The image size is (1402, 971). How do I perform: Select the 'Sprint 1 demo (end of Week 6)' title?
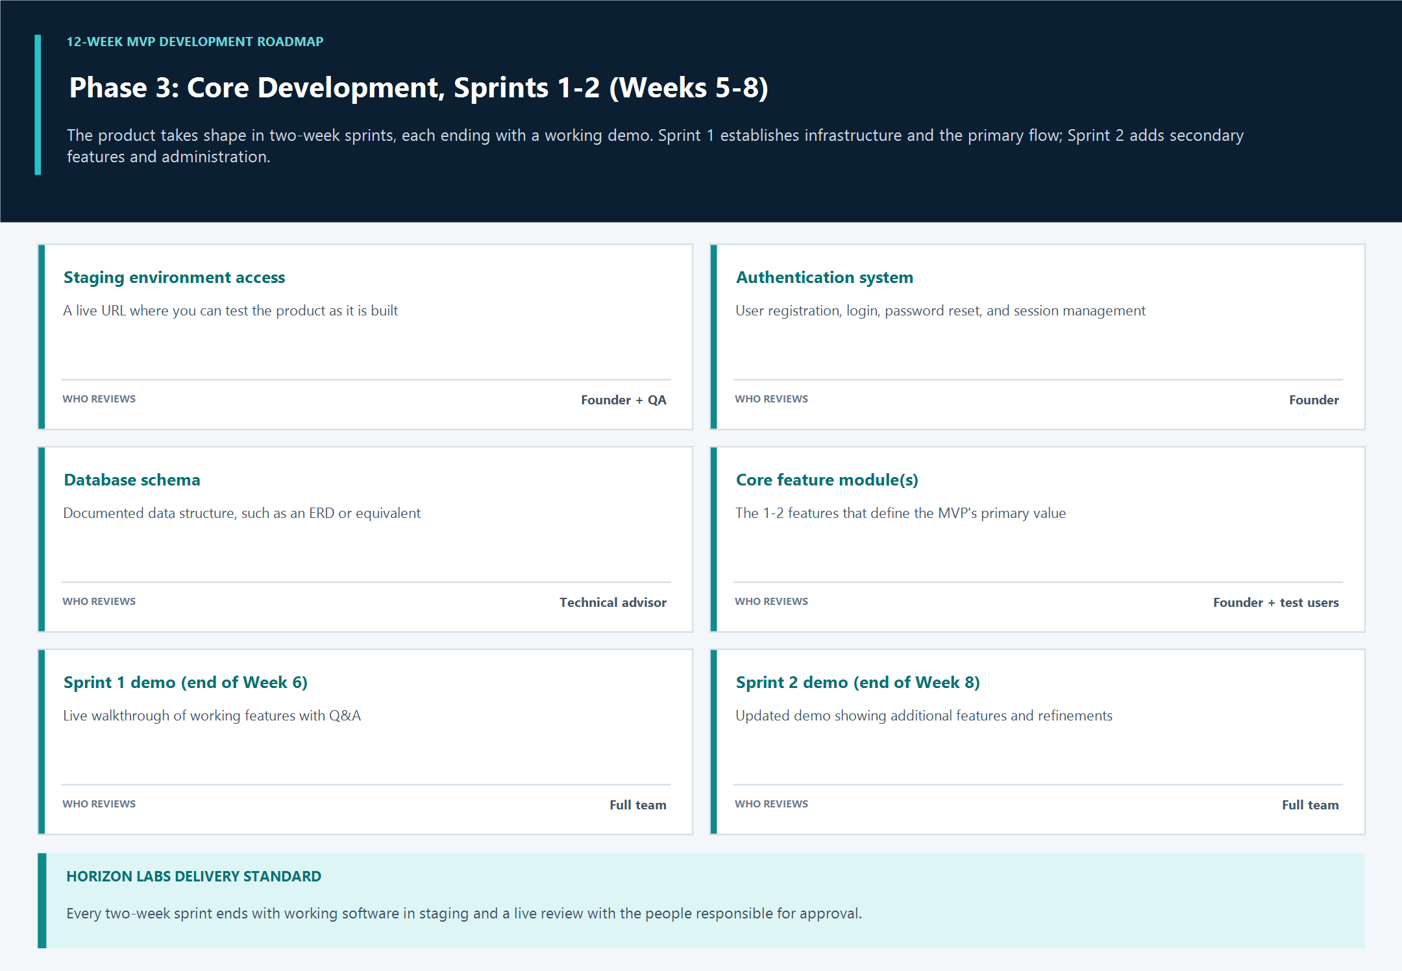pyautogui.click(x=186, y=682)
